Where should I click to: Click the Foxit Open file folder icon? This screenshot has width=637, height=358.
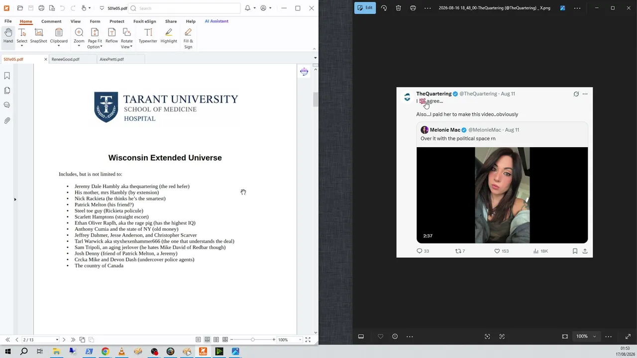coord(20,8)
